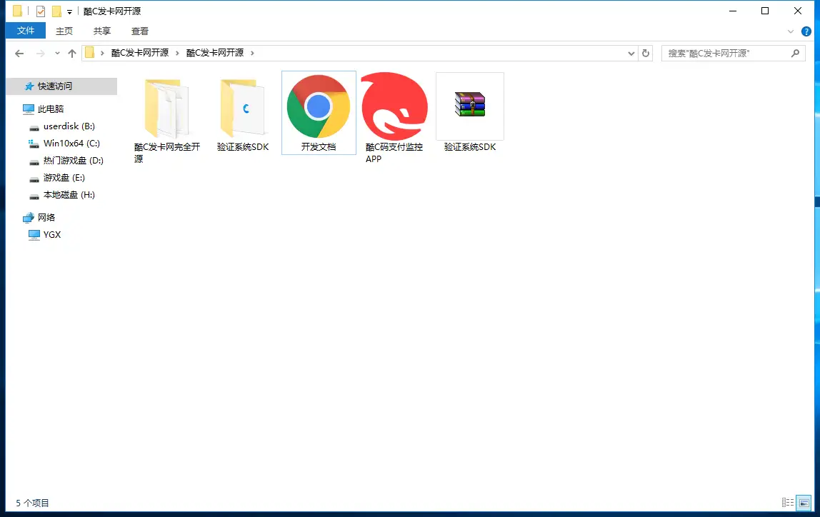Click the refresh icon beside the address bar
Screen dimensions: 820x517
click(x=645, y=52)
